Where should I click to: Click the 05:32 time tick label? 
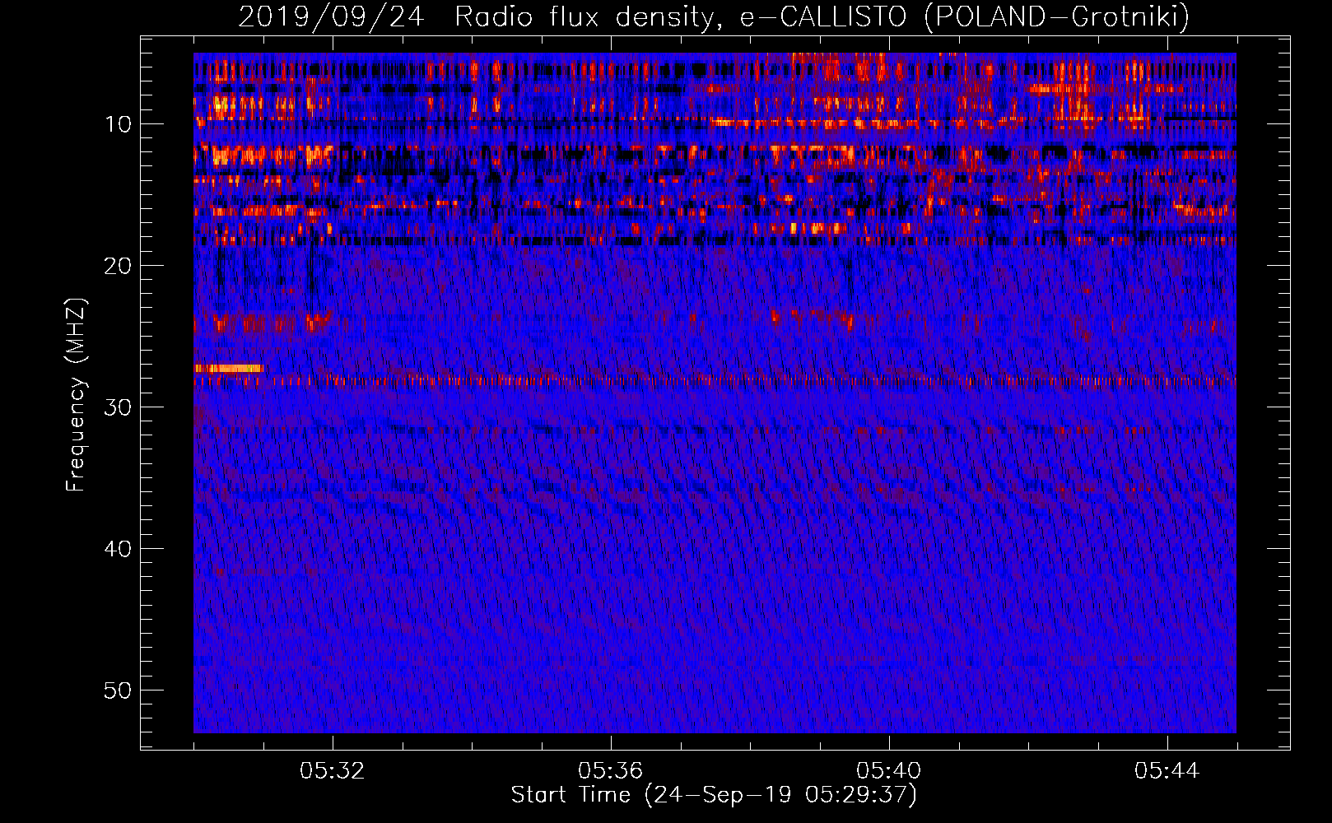click(x=333, y=771)
